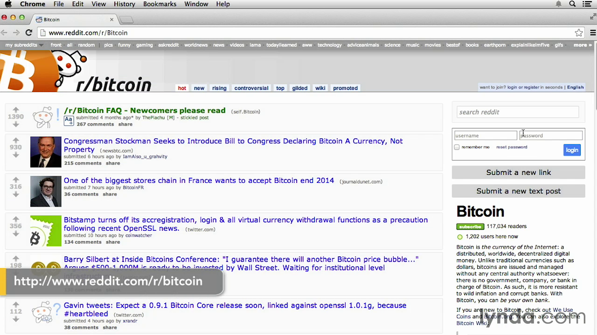Open '38 comments' on the Gavin tweets post
597x335 pixels.
[x=81, y=328]
